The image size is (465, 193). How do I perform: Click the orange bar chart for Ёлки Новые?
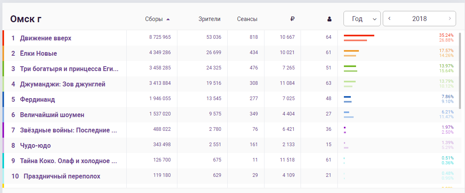pos(351,53)
